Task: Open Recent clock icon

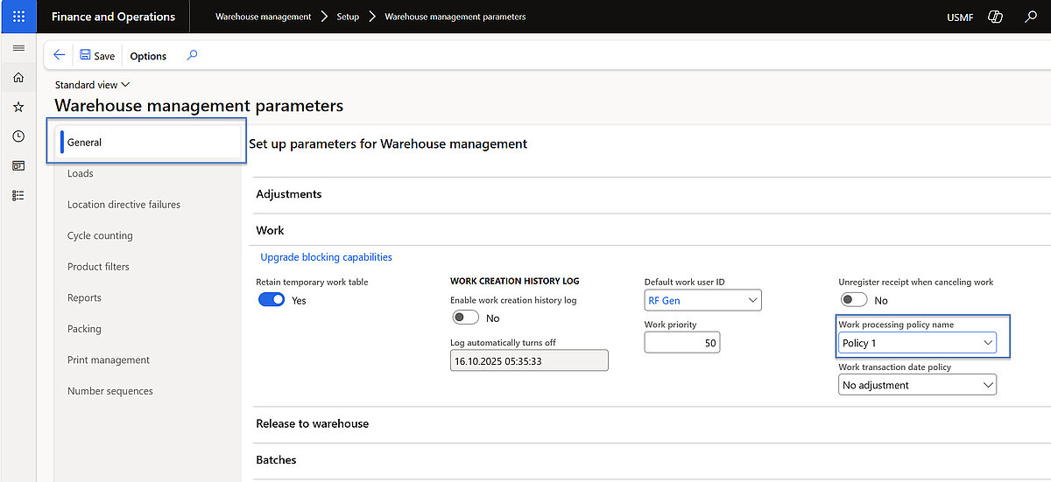Action: point(18,136)
